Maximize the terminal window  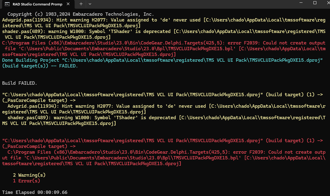(315, 3)
